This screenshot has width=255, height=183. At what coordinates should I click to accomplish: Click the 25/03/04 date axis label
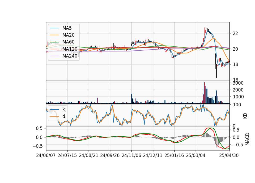(x=196, y=155)
